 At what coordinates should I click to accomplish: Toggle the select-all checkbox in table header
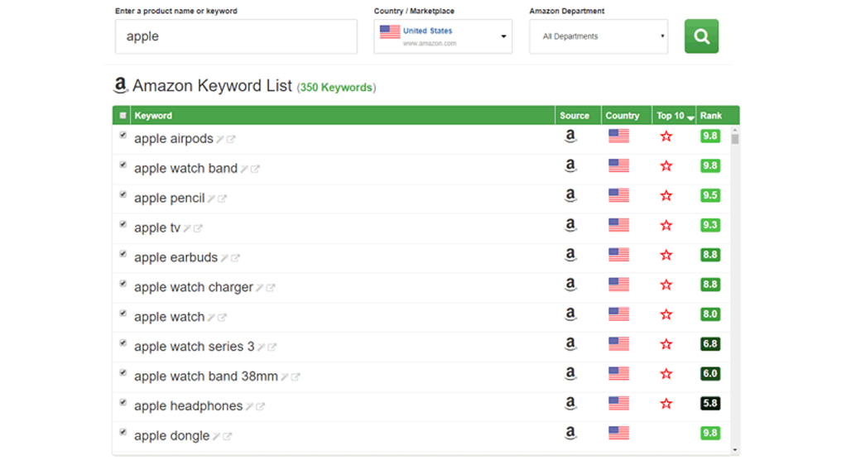pyautogui.click(x=123, y=116)
